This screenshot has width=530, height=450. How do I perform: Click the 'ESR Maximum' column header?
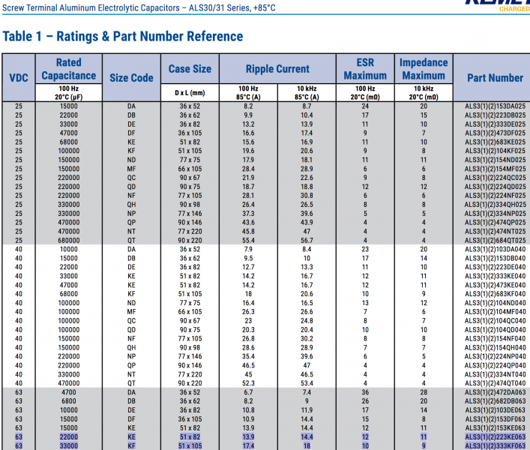point(365,69)
